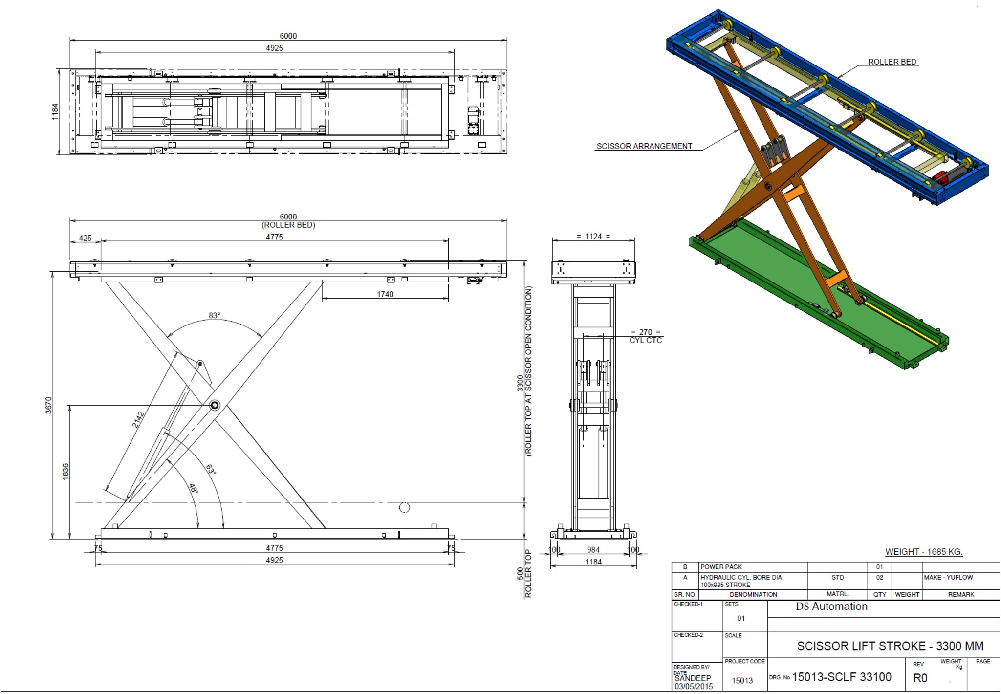Select the 1124 width dimension in end view
The width and height of the screenshot is (1001, 694).
tap(593, 237)
